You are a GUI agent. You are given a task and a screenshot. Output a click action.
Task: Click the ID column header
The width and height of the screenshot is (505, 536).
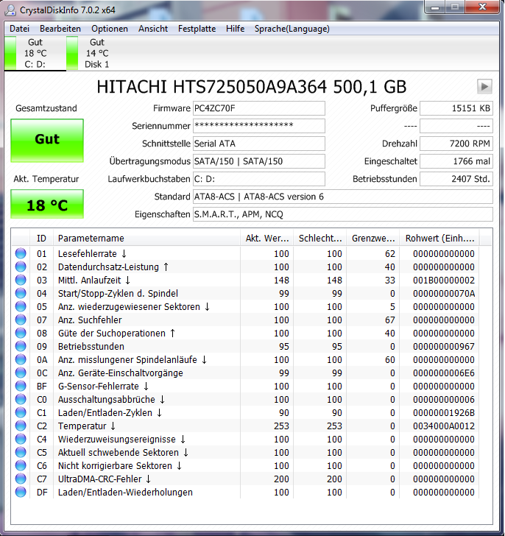(x=41, y=239)
